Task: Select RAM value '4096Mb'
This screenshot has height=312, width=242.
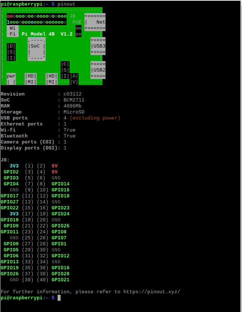Action: pyautogui.click(x=73, y=106)
